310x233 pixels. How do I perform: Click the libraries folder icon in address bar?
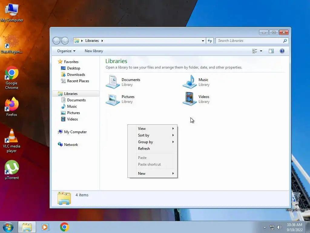coord(77,41)
